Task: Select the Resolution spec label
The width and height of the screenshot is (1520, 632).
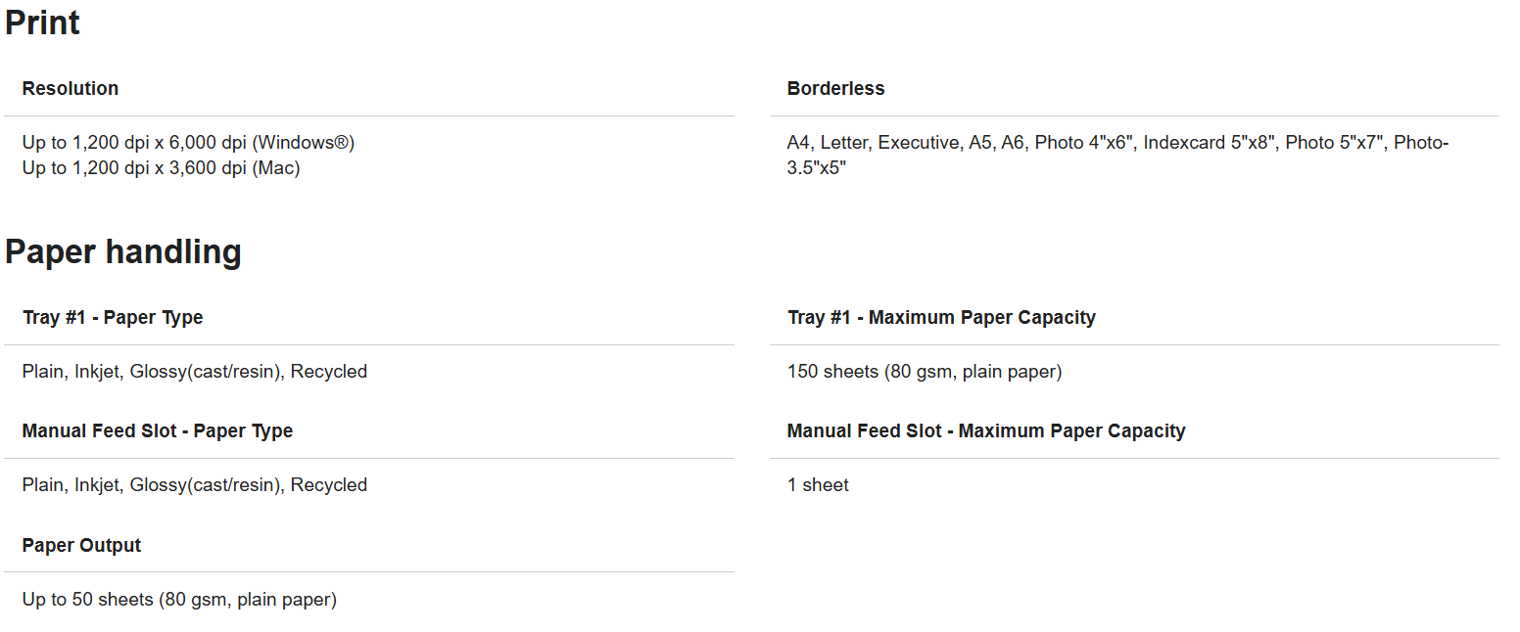Action: (71, 88)
